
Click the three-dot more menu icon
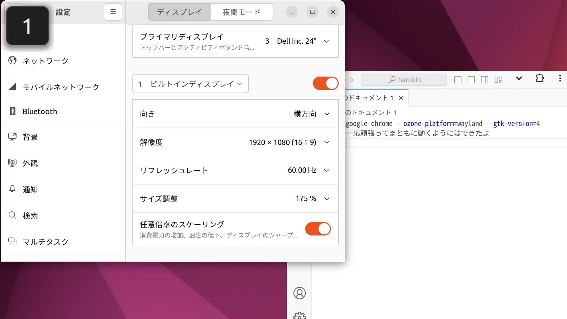(560, 78)
